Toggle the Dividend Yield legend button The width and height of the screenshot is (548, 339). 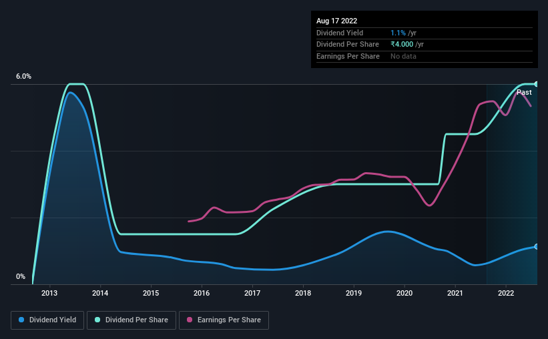click(x=47, y=320)
